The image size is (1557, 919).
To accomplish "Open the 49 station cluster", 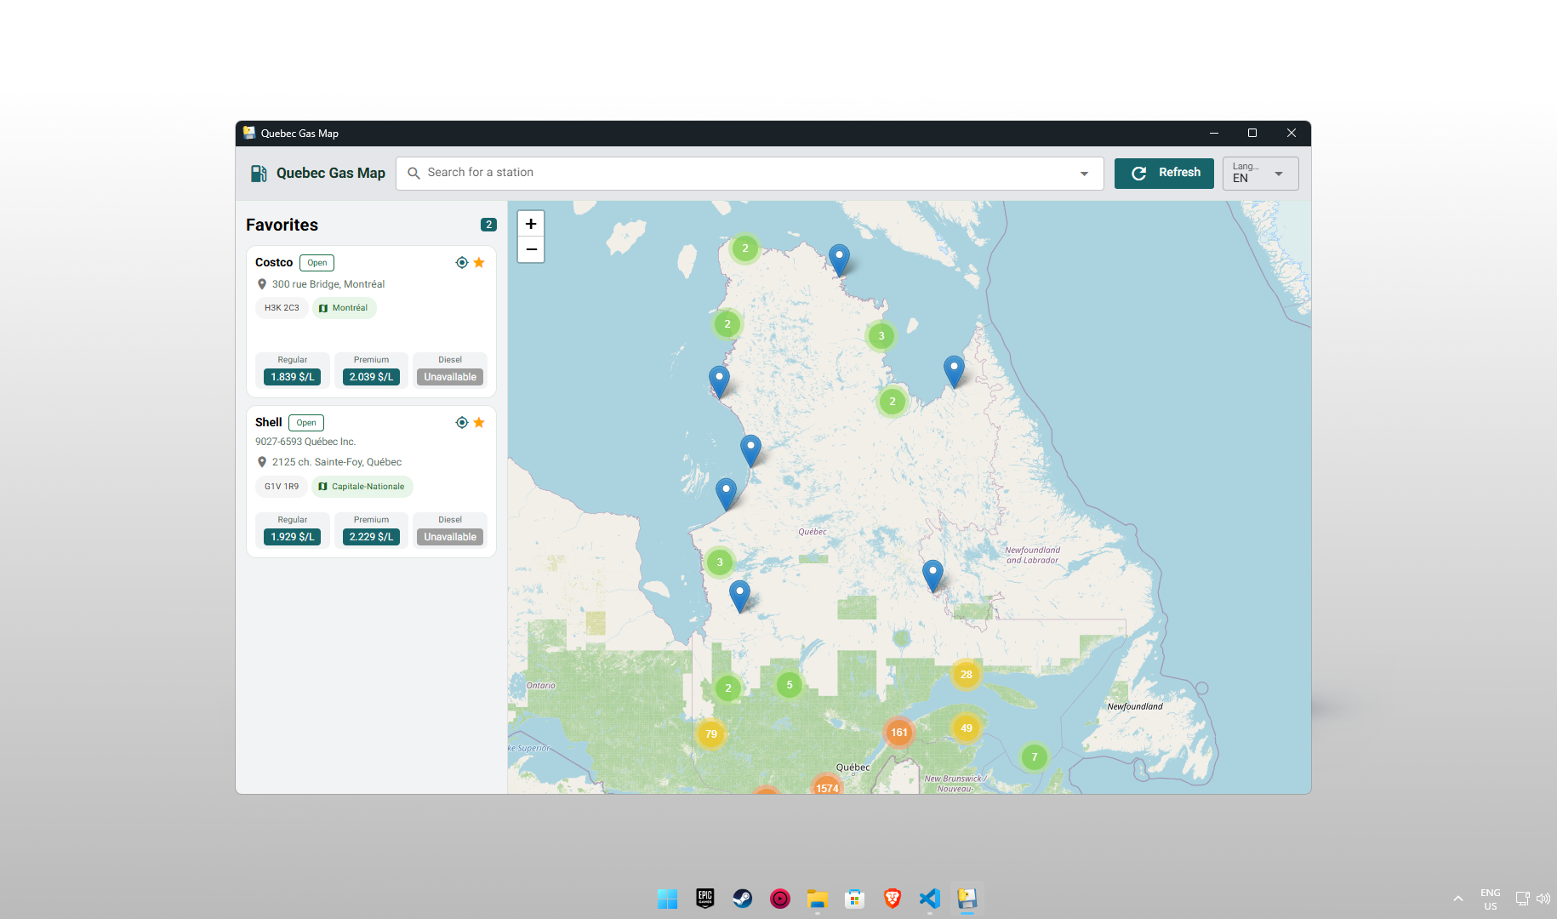I will click(967, 728).
